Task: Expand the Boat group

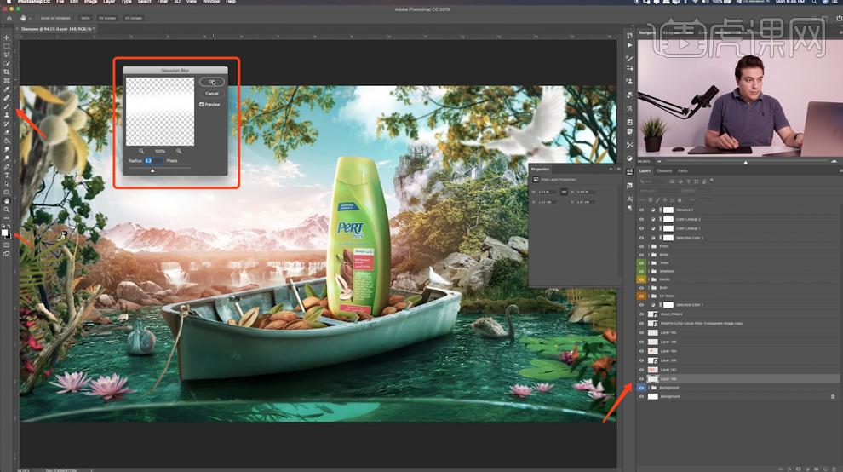Action: coord(649,288)
